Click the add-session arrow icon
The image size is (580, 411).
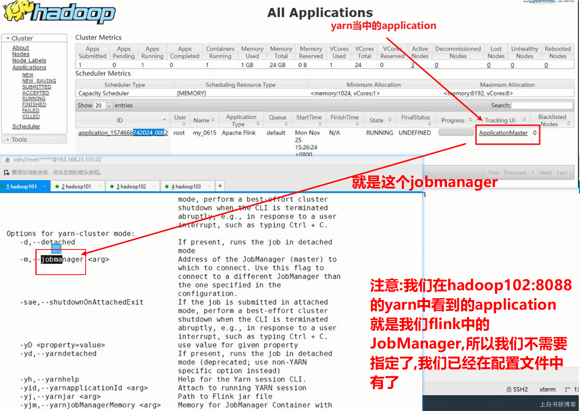tap(6, 173)
